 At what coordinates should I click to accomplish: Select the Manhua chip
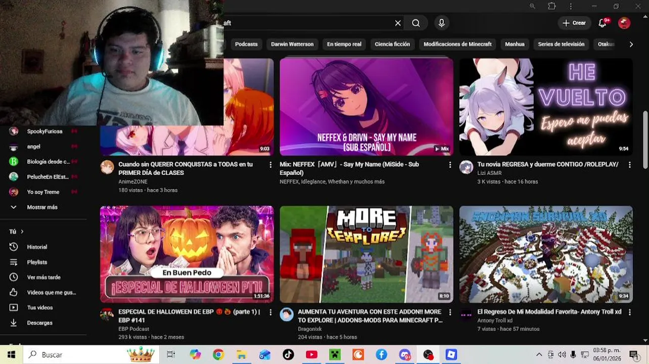(515, 44)
